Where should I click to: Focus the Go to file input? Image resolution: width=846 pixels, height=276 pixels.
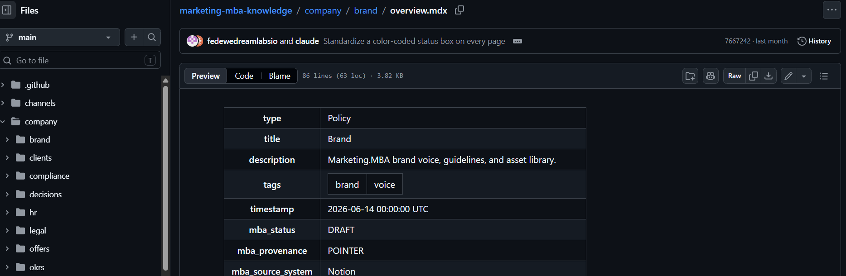pos(80,60)
